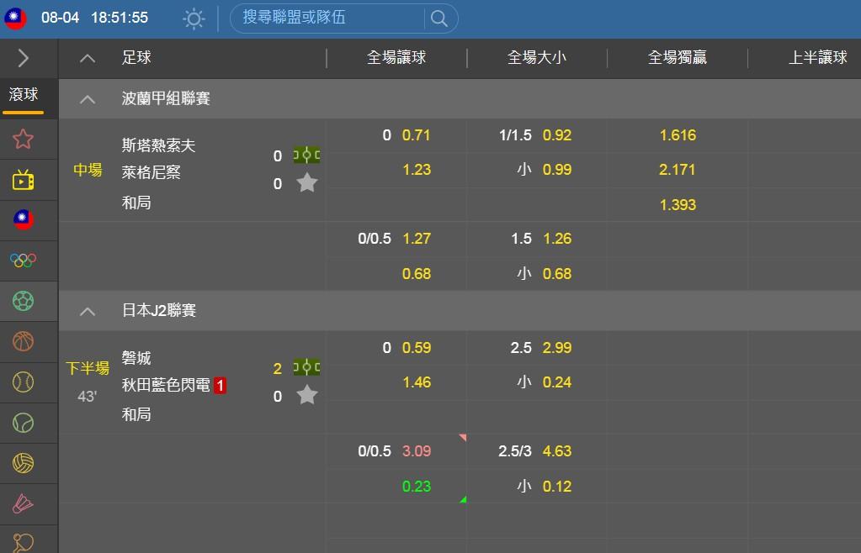861x553 pixels.
Task: Expand the sidebar with right arrow
Action: pos(23,57)
